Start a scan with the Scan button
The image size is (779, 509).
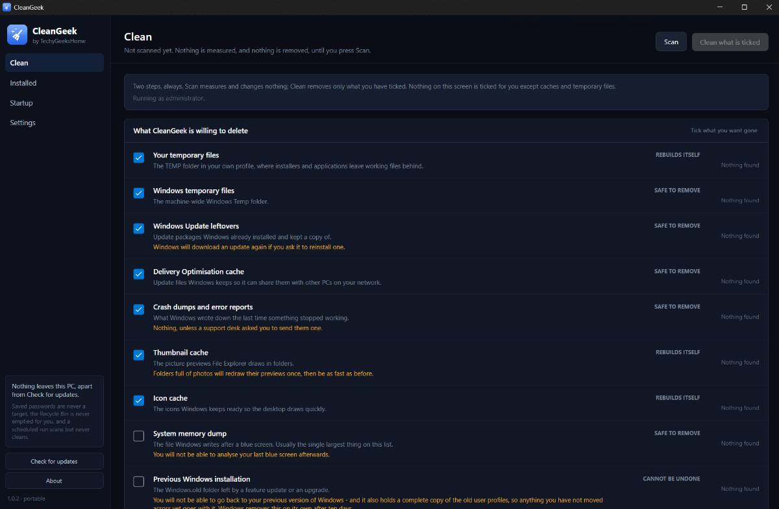coord(671,42)
